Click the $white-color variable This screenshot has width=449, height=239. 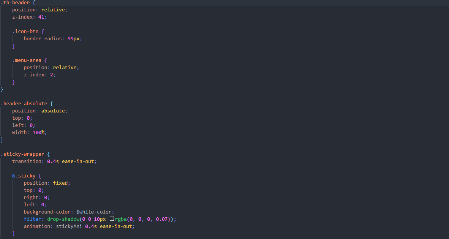[x=95, y=212]
